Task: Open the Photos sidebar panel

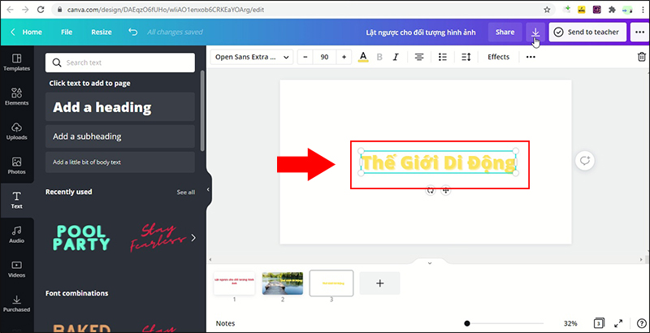Action: (16, 165)
